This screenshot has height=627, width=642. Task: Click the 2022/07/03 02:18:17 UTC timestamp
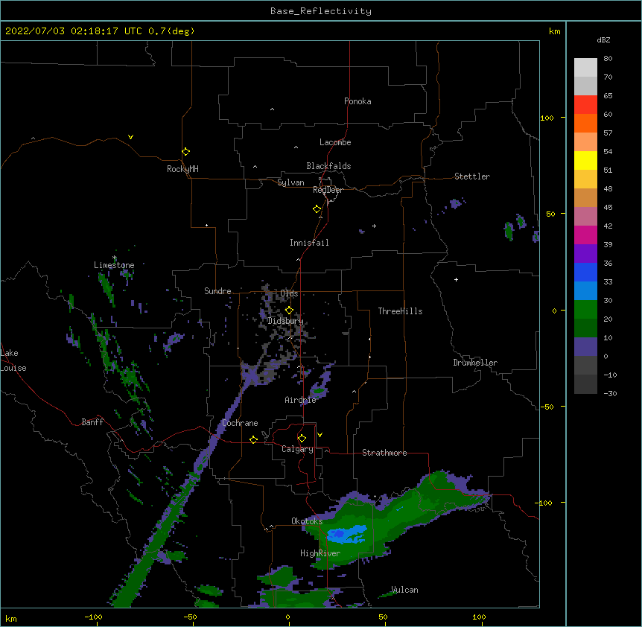74,31
